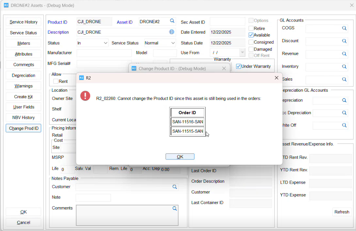
Task: Open the COGS account lookup icon
Action: tap(344, 28)
